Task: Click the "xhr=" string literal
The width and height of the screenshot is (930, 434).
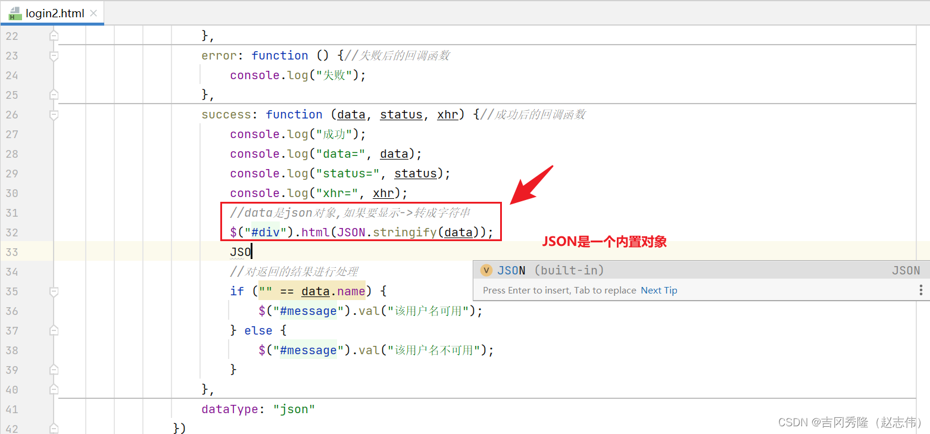Action: pyautogui.click(x=337, y=193)
